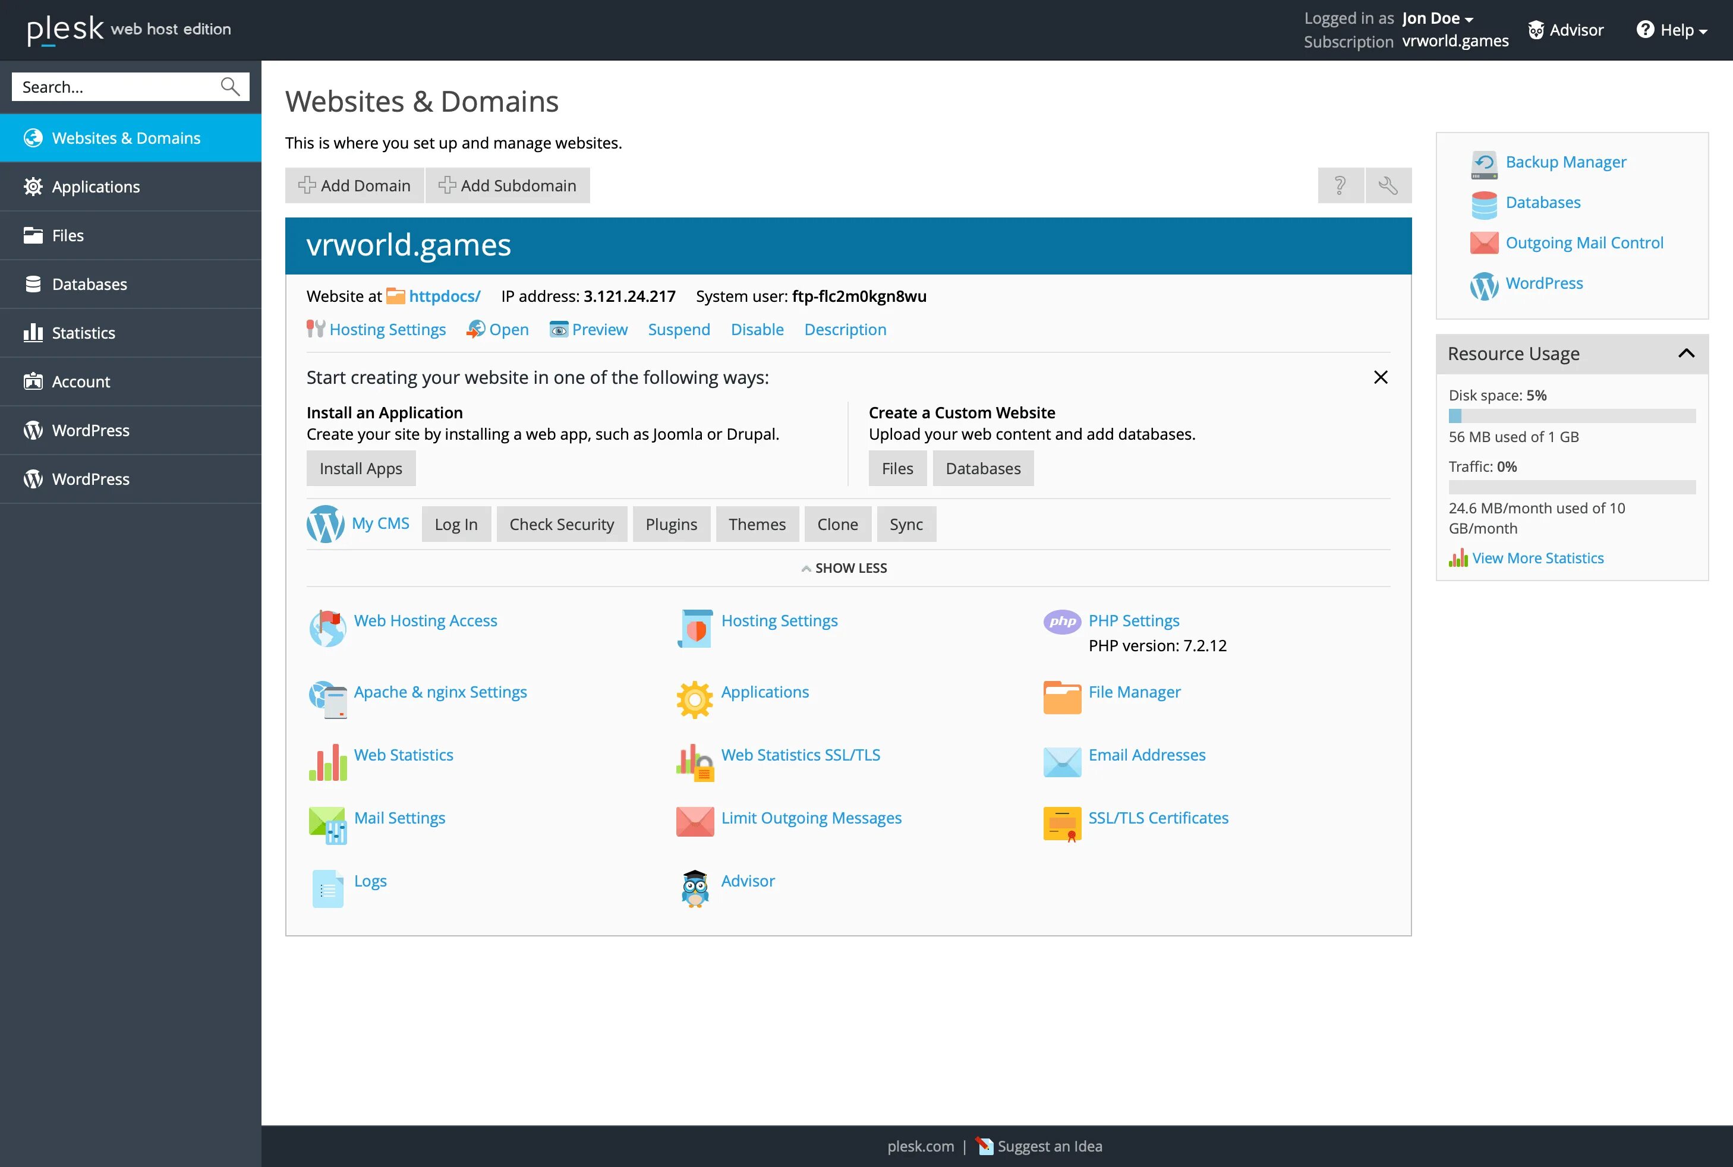Open the Backup Manager tool
The image size is (1733, 1167).
pos(1565,162)
